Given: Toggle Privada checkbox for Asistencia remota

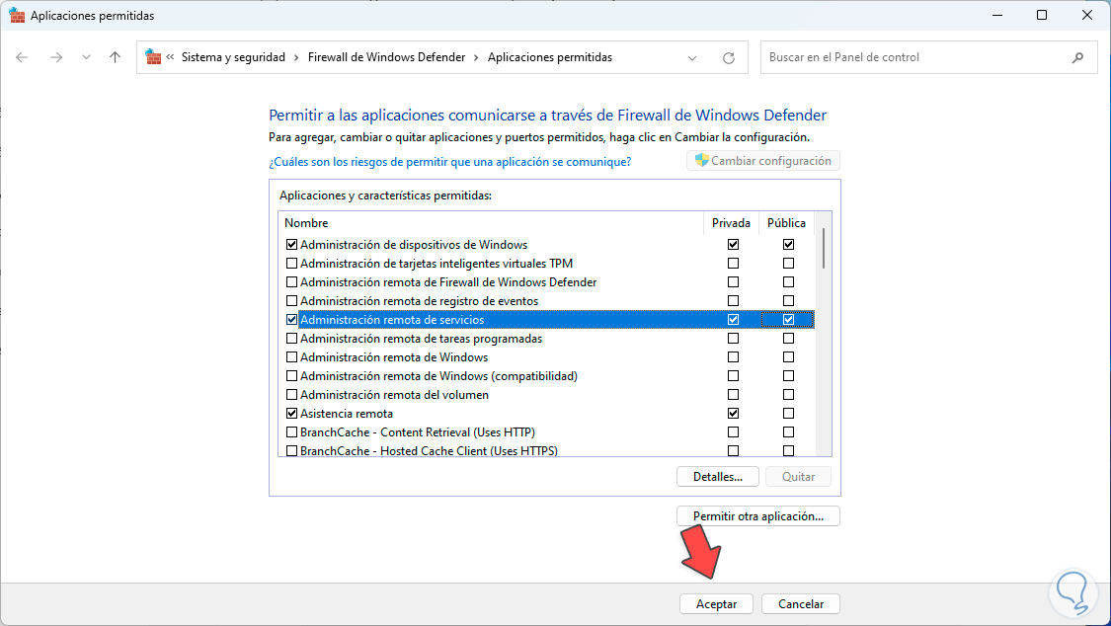Looking at the screenshot, I should (734, 414).
